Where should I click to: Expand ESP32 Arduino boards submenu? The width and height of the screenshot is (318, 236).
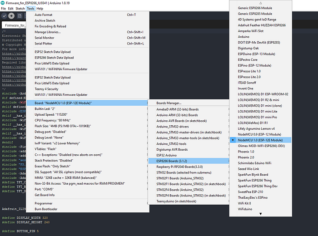click(189, 155)
